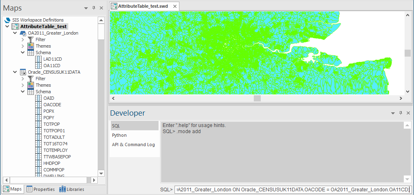The image size is (414, 195).
Task: Click the map view scroll left arrow
Action: [113, 99]
